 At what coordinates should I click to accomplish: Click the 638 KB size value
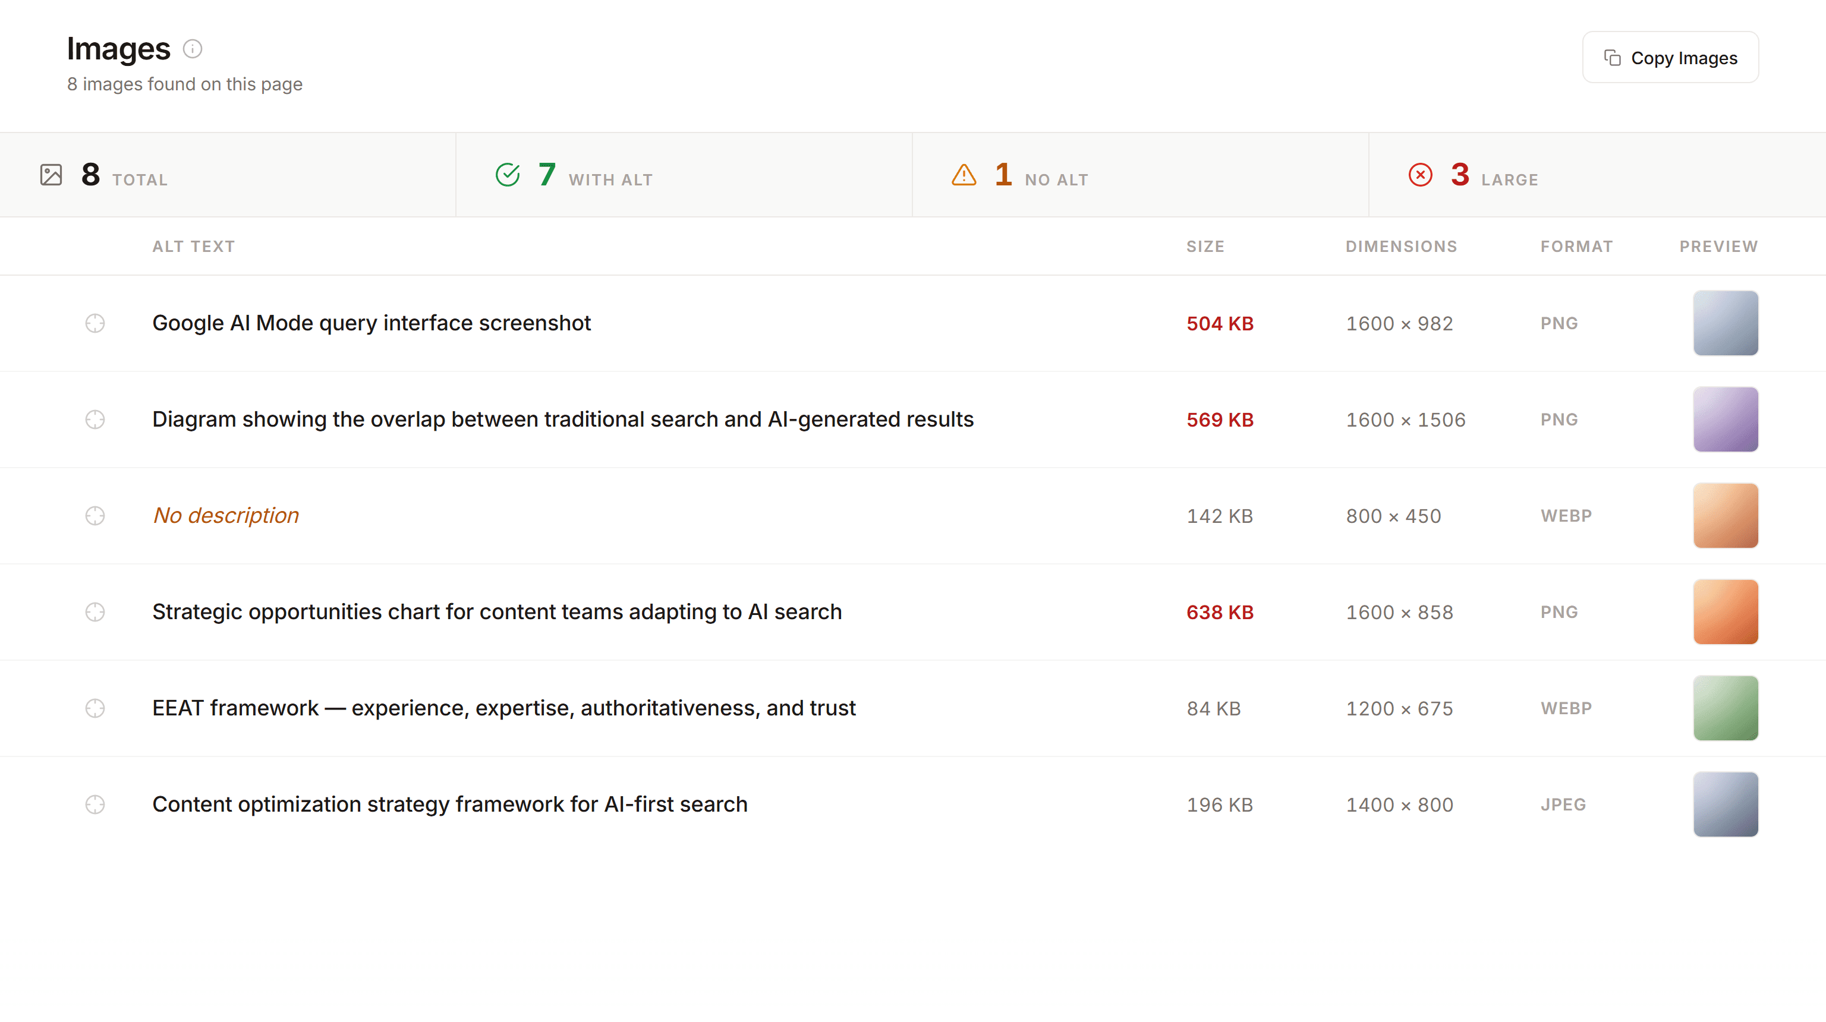pos(1220,613)
